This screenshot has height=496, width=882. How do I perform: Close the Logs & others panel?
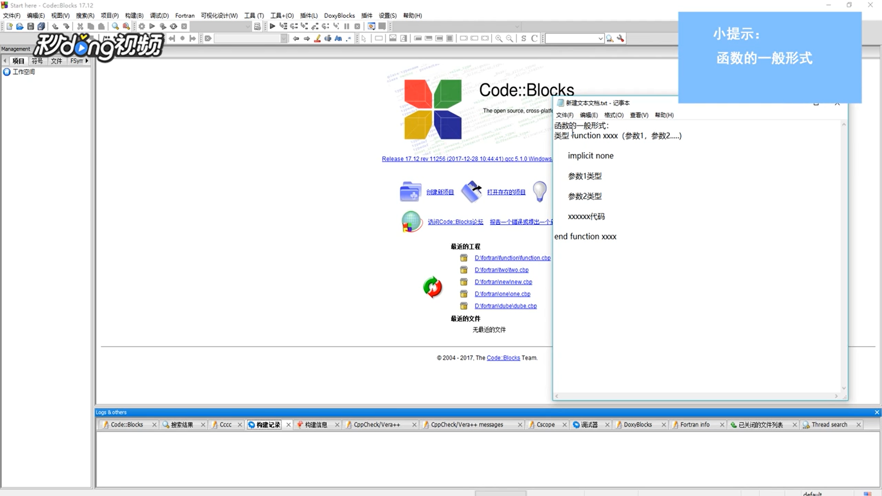876,412
